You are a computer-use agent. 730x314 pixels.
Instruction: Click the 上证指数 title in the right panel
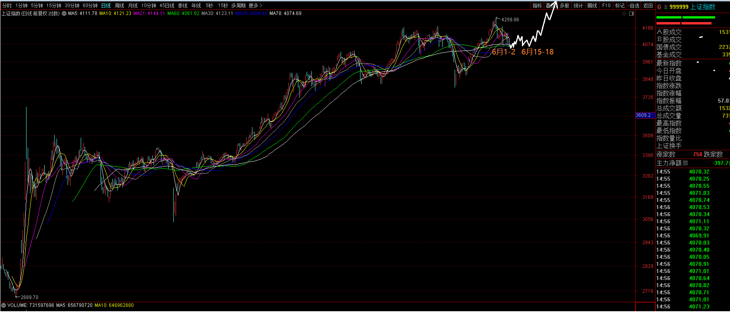coord(703,7)
